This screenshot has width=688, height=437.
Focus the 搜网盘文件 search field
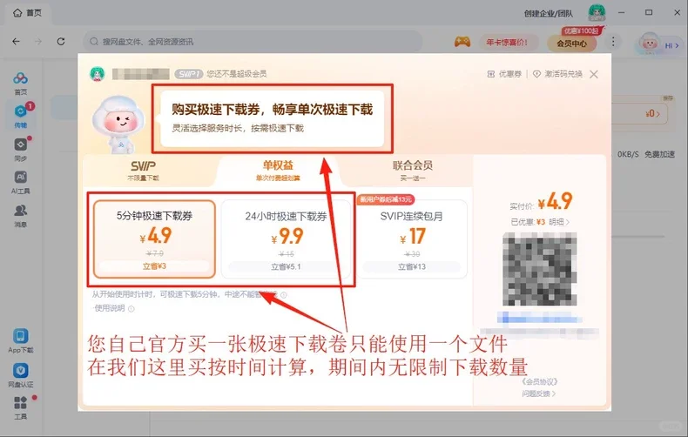[253, 41]
